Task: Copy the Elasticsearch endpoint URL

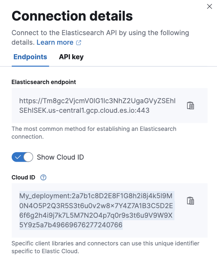Action: (x=190, y=106)
